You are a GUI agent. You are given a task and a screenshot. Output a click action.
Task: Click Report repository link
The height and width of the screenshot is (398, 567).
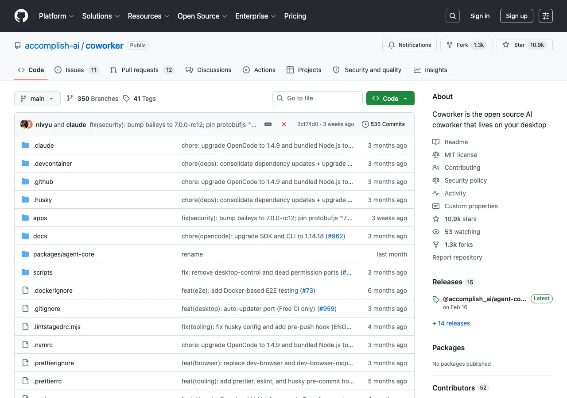(457, 257)
